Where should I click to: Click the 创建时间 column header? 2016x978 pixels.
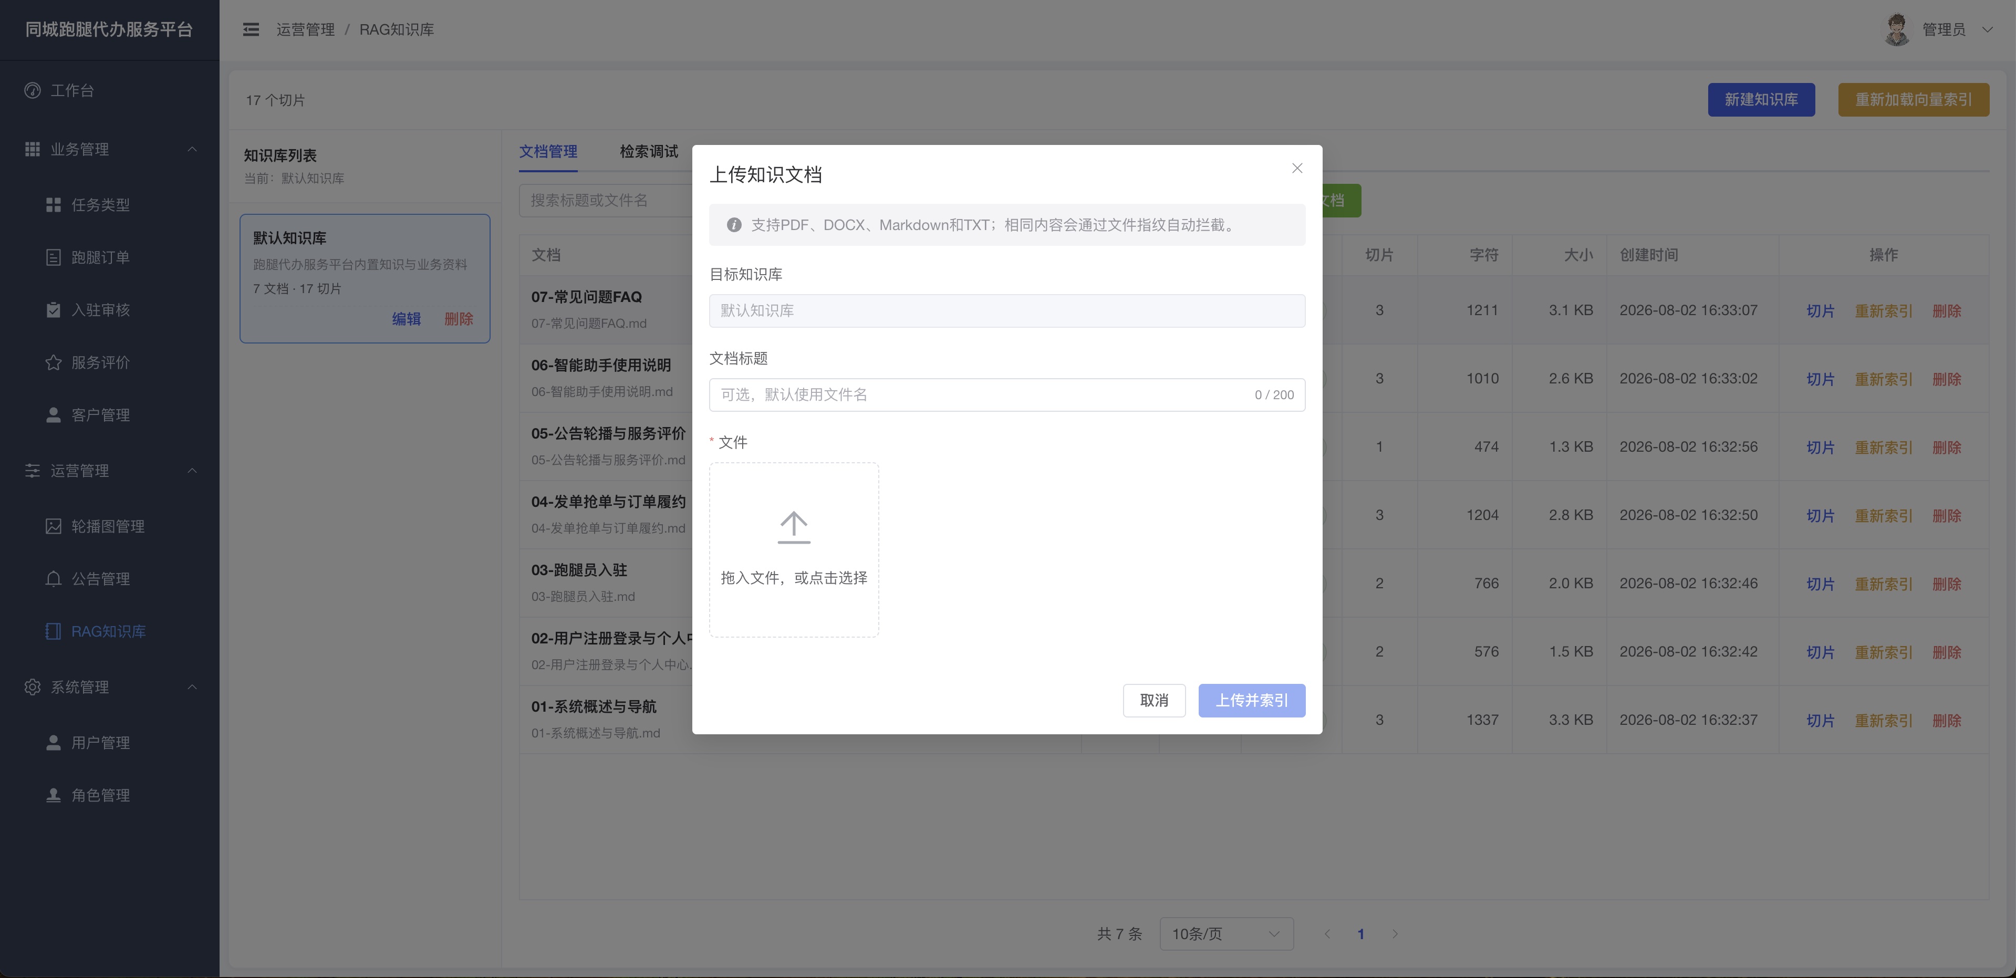click(x=1649, y=255)
